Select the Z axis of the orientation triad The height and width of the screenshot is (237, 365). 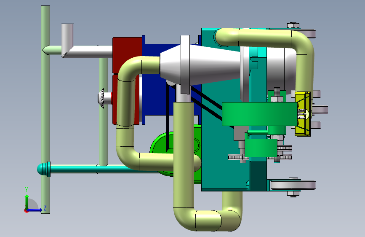(x=37, y=209)
